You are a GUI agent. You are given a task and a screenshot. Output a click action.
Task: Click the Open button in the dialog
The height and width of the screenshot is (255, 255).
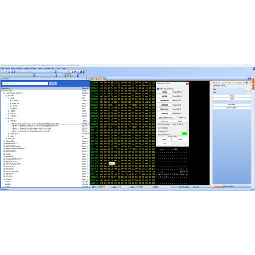[164, 139]
